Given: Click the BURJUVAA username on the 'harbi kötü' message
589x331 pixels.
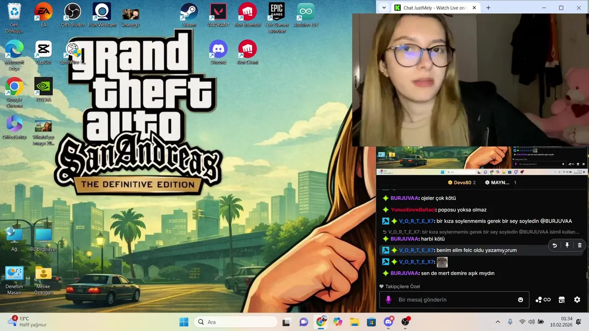Looking at the screenshot, I should 404,239.
